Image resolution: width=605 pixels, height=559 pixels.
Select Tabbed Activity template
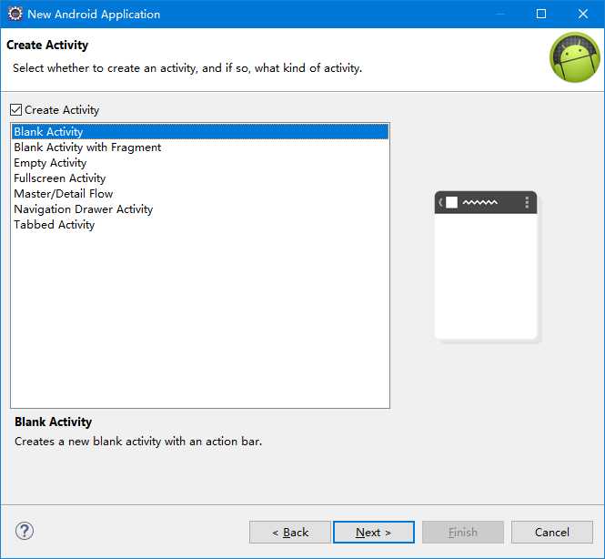pos(200,224)
